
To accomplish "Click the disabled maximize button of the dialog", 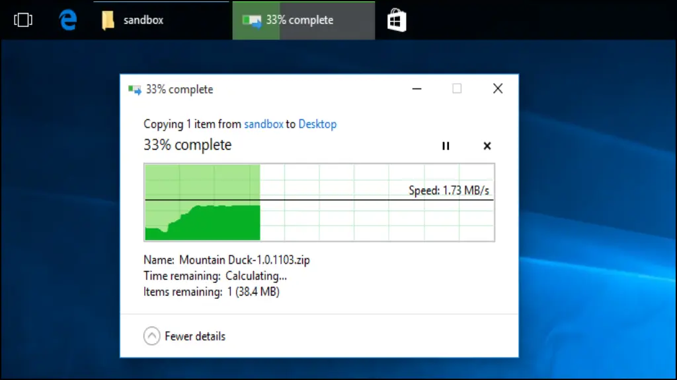I will (457, 89).
